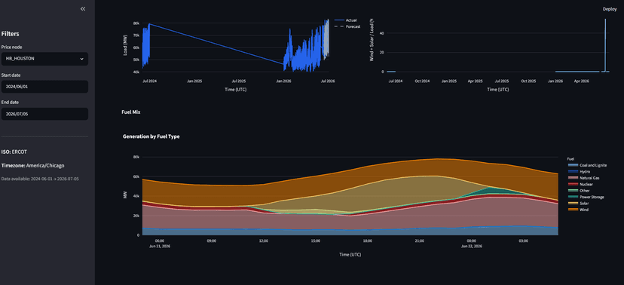Screen dimensions: 624x285
Task: Open the Price node dropdown HB_HOUSTON
Action: 44,59
